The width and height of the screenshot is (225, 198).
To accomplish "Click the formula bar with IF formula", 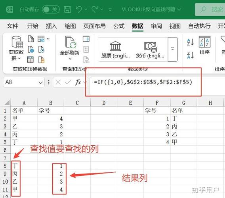I will 157,86.
